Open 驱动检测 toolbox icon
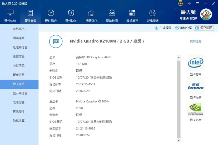218x145 pixels. point(112,13)
